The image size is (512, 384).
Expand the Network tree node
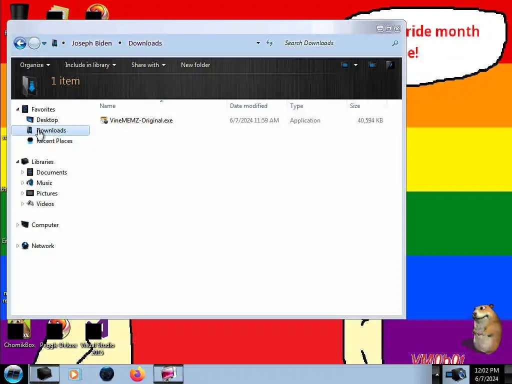coord(17,245)
